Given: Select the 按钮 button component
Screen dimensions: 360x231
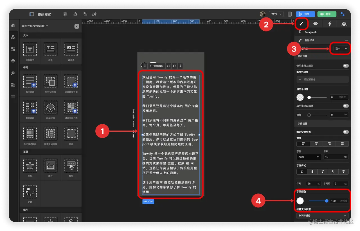Looking at the screenshot, I should pos(71,168).
